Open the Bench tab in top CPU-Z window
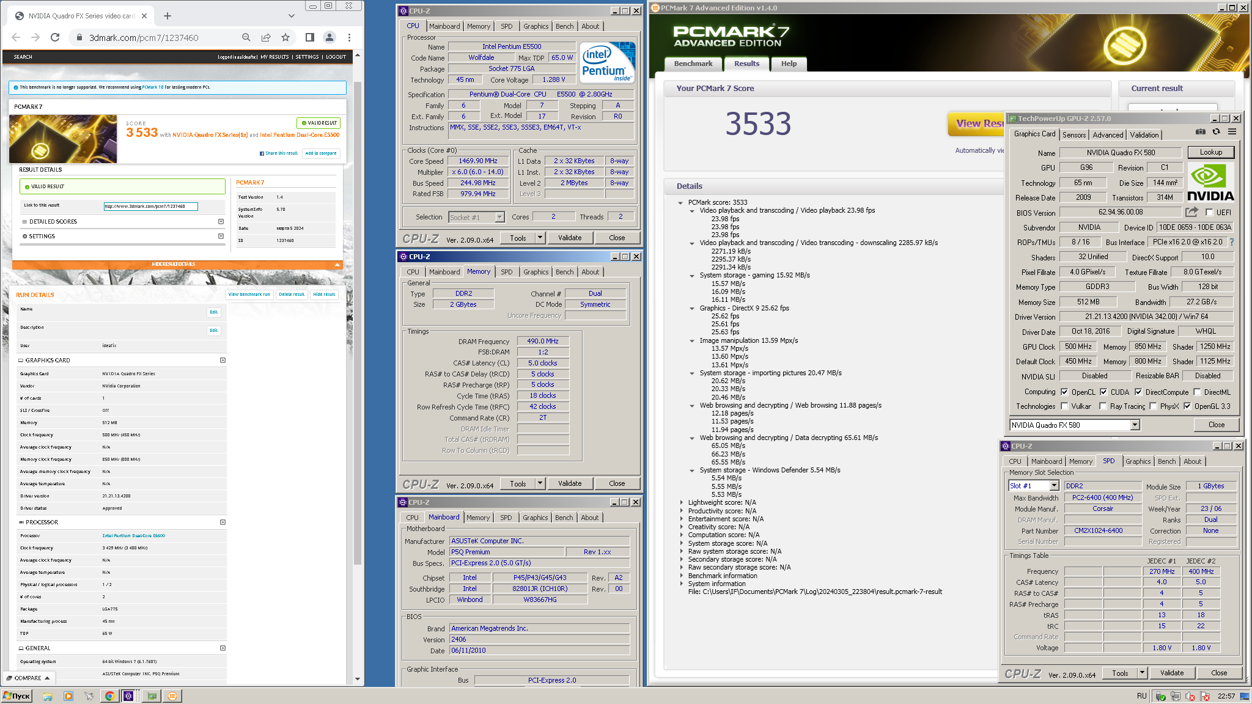This screenshot has width=1252, height=704. [x=564, y=26]
